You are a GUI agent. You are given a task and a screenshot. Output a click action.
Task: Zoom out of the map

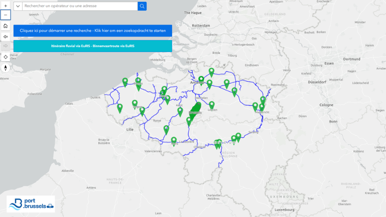5,15
